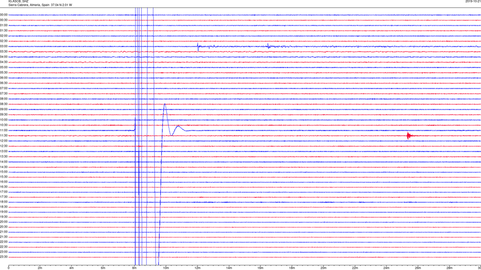481x270 pixels.
Task: Select the 18:00 trace time label
Action: (4, 201)
